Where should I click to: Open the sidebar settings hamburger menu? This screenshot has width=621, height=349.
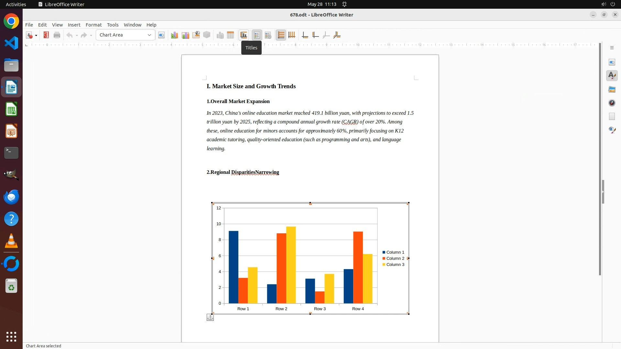coord(612,48)
